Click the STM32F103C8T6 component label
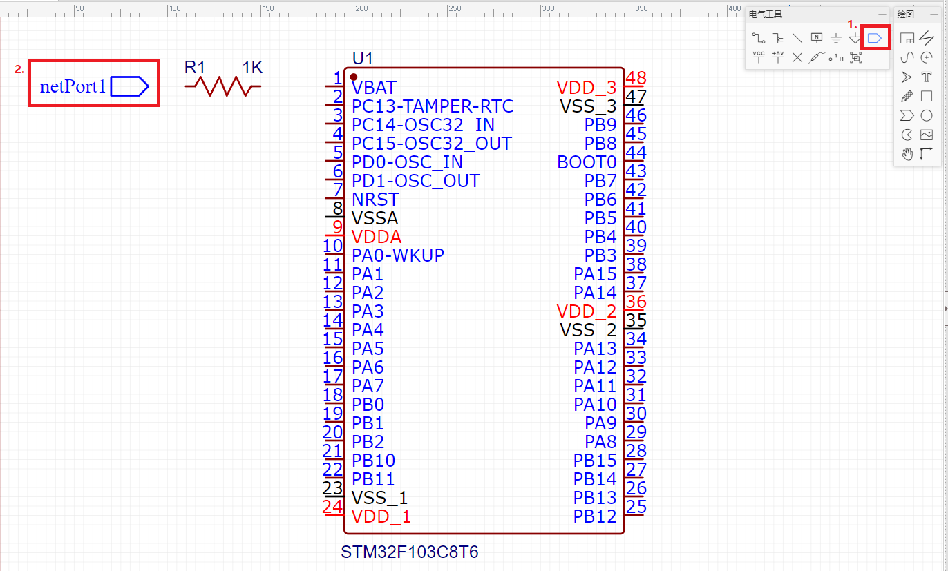The width and height of the screenshot is (948, 571). click(410, 552)
